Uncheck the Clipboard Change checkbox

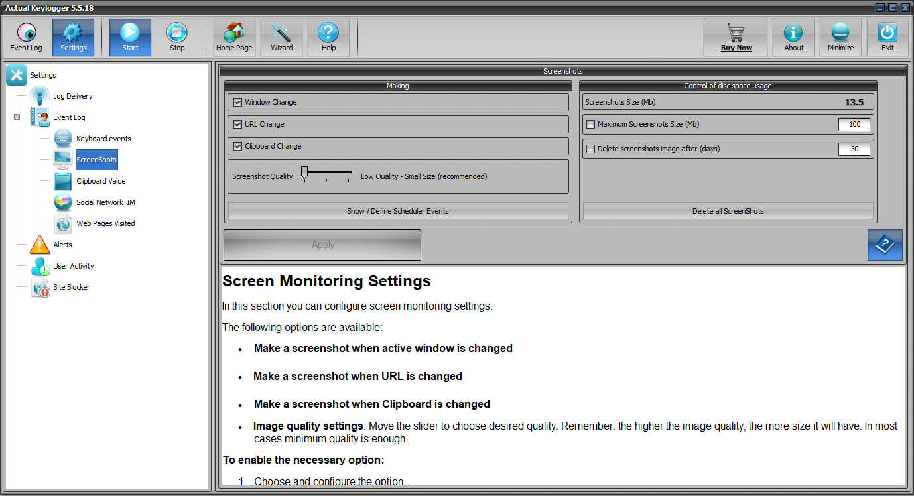coord(237,146)
